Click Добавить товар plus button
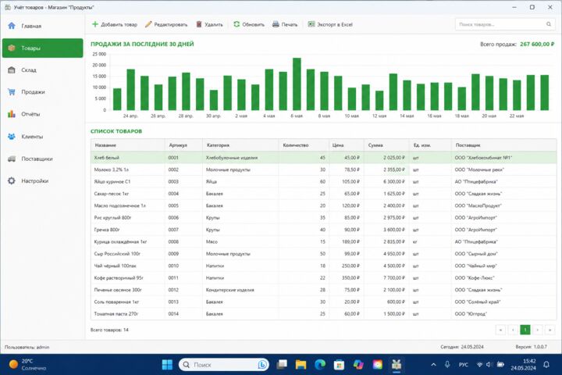This screenshot has width=562, height=375. 115,24
